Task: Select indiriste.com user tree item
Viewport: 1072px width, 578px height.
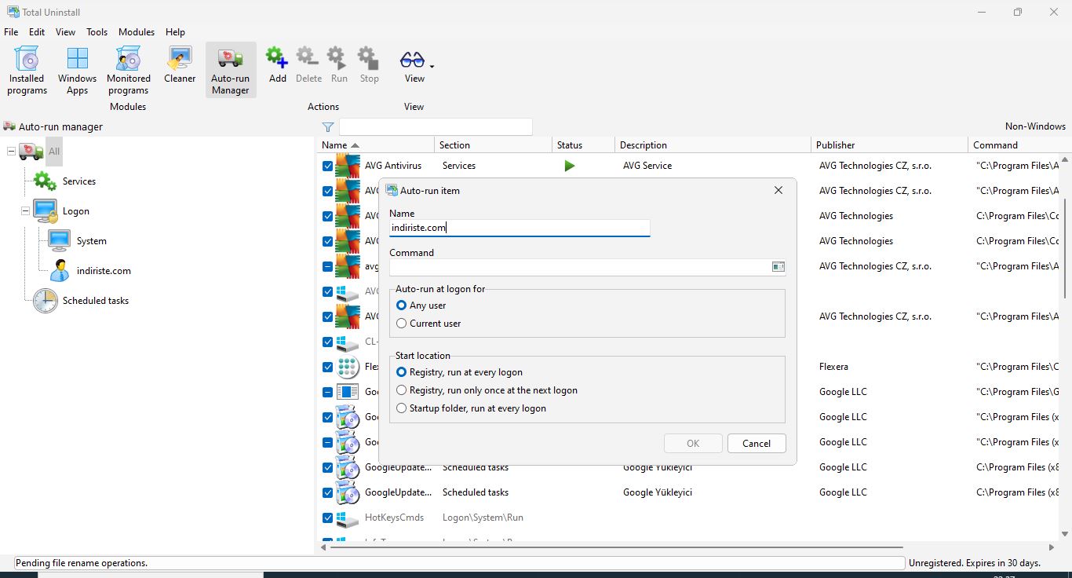Action: (x=104, y=271)
